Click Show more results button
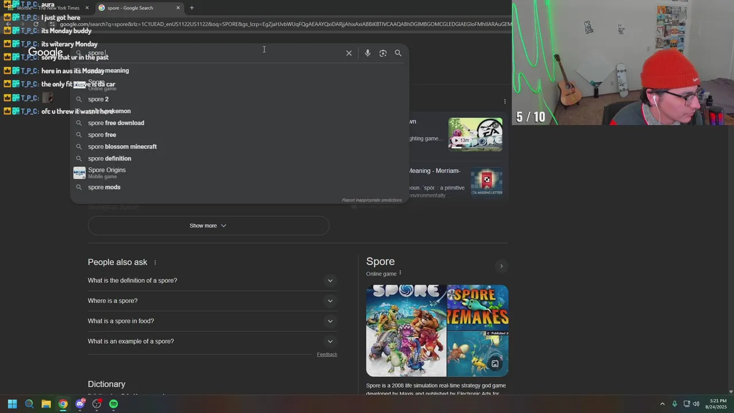 (x=208, y=225)
